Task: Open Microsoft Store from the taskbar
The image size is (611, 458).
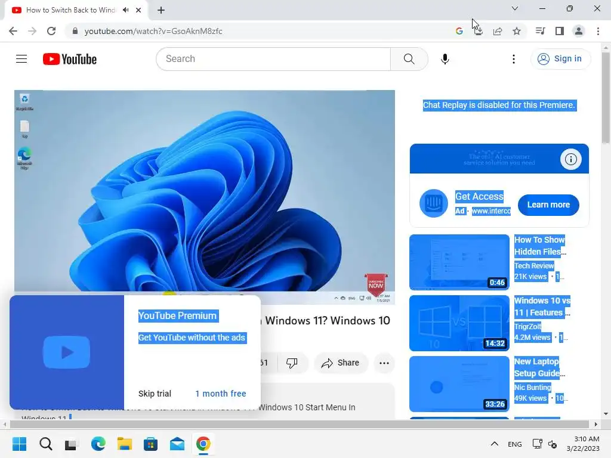Action: (x=151, y=444)
